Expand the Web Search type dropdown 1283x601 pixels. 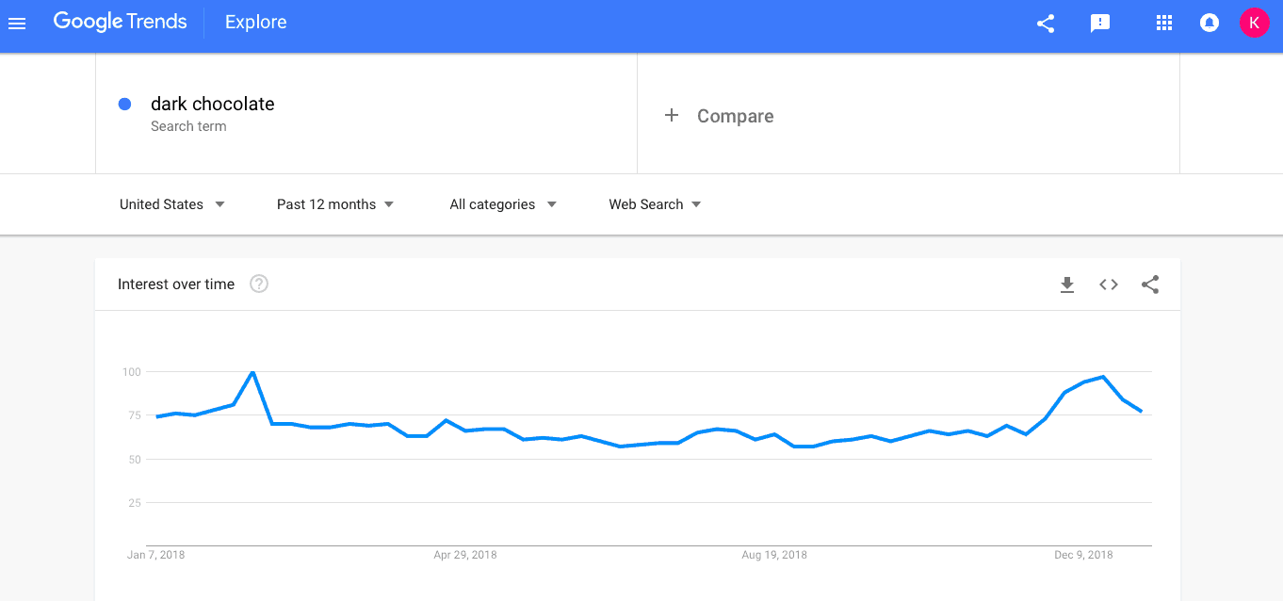(x=656, y=204)
